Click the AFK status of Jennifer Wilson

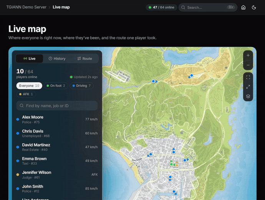click(x=94, y=175)
